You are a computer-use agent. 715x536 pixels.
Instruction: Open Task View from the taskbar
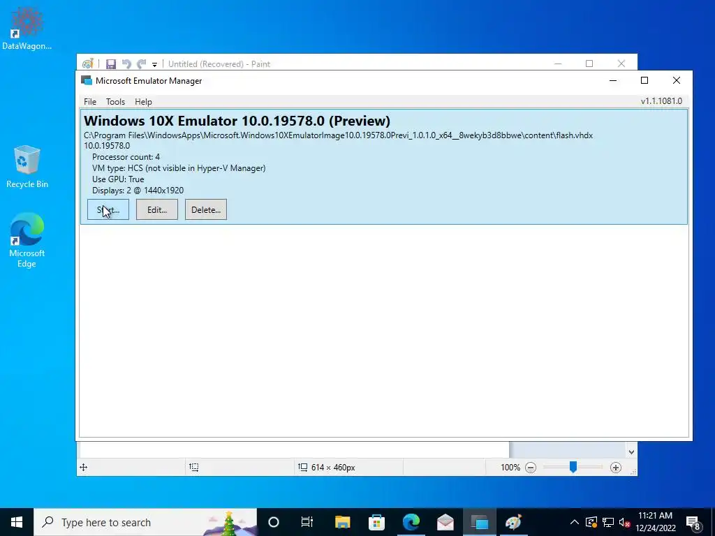click(x=307, y=522)
